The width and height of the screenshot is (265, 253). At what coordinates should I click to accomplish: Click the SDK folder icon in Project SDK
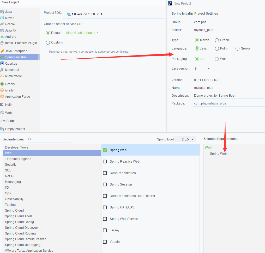click(69, 14)
